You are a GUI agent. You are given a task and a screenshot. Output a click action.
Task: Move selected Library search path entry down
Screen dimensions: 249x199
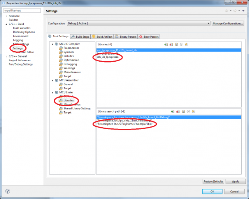[x=193, y=111]
